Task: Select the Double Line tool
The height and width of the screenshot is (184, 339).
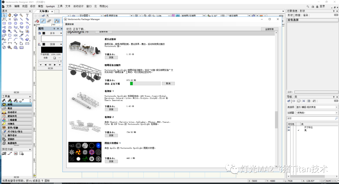Action: (x=27, y=19)
